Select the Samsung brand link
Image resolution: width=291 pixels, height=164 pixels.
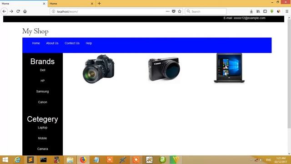coord(42,91)
